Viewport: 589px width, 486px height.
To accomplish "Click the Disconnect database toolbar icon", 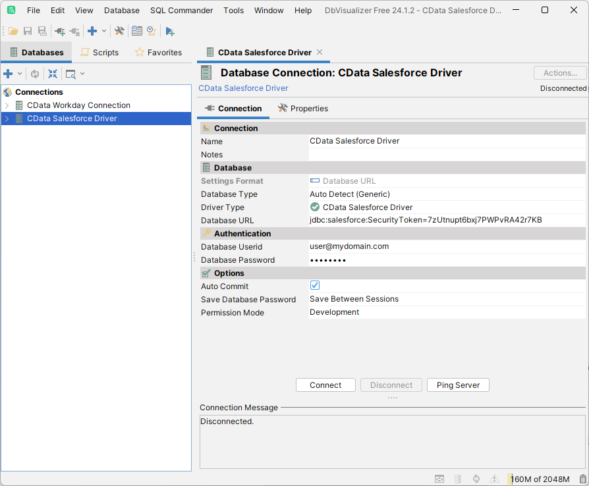I will 74,30.
